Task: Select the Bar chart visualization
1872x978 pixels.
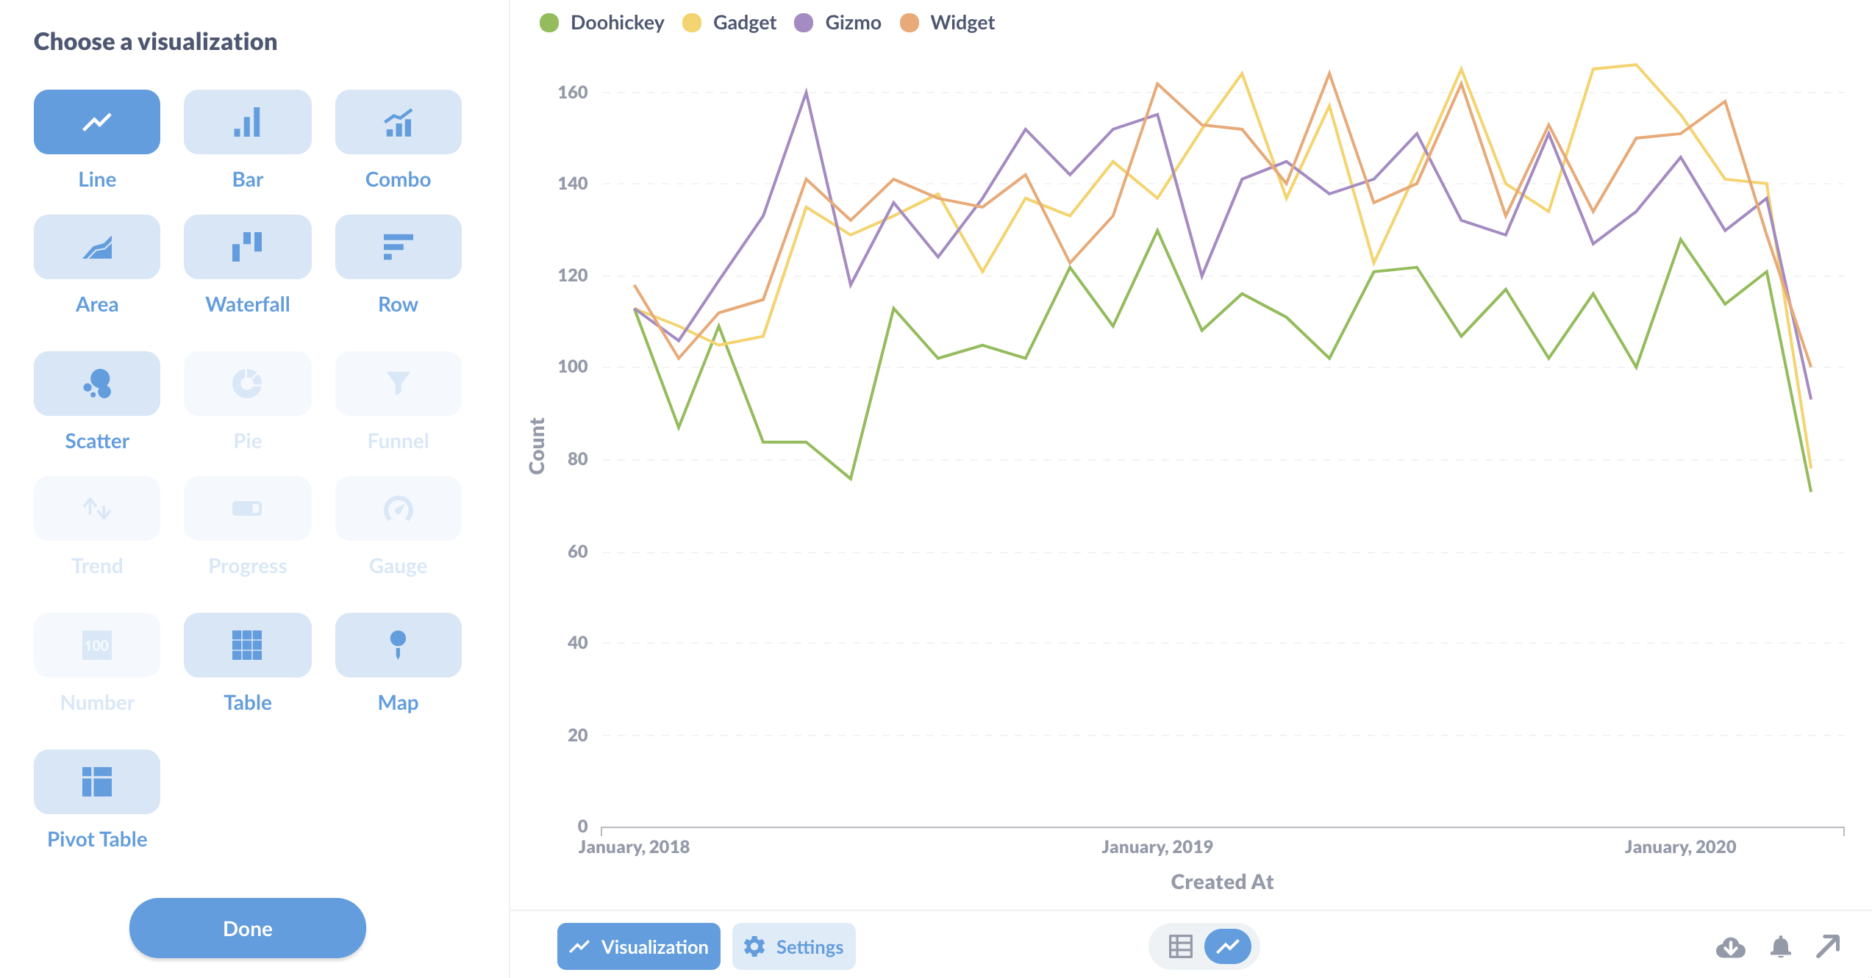Action: click(247, 122)
